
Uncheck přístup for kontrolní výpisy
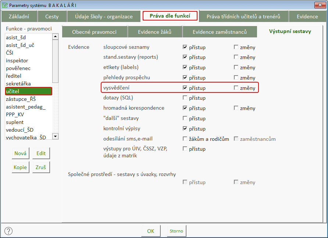click(x=185, y=129)
